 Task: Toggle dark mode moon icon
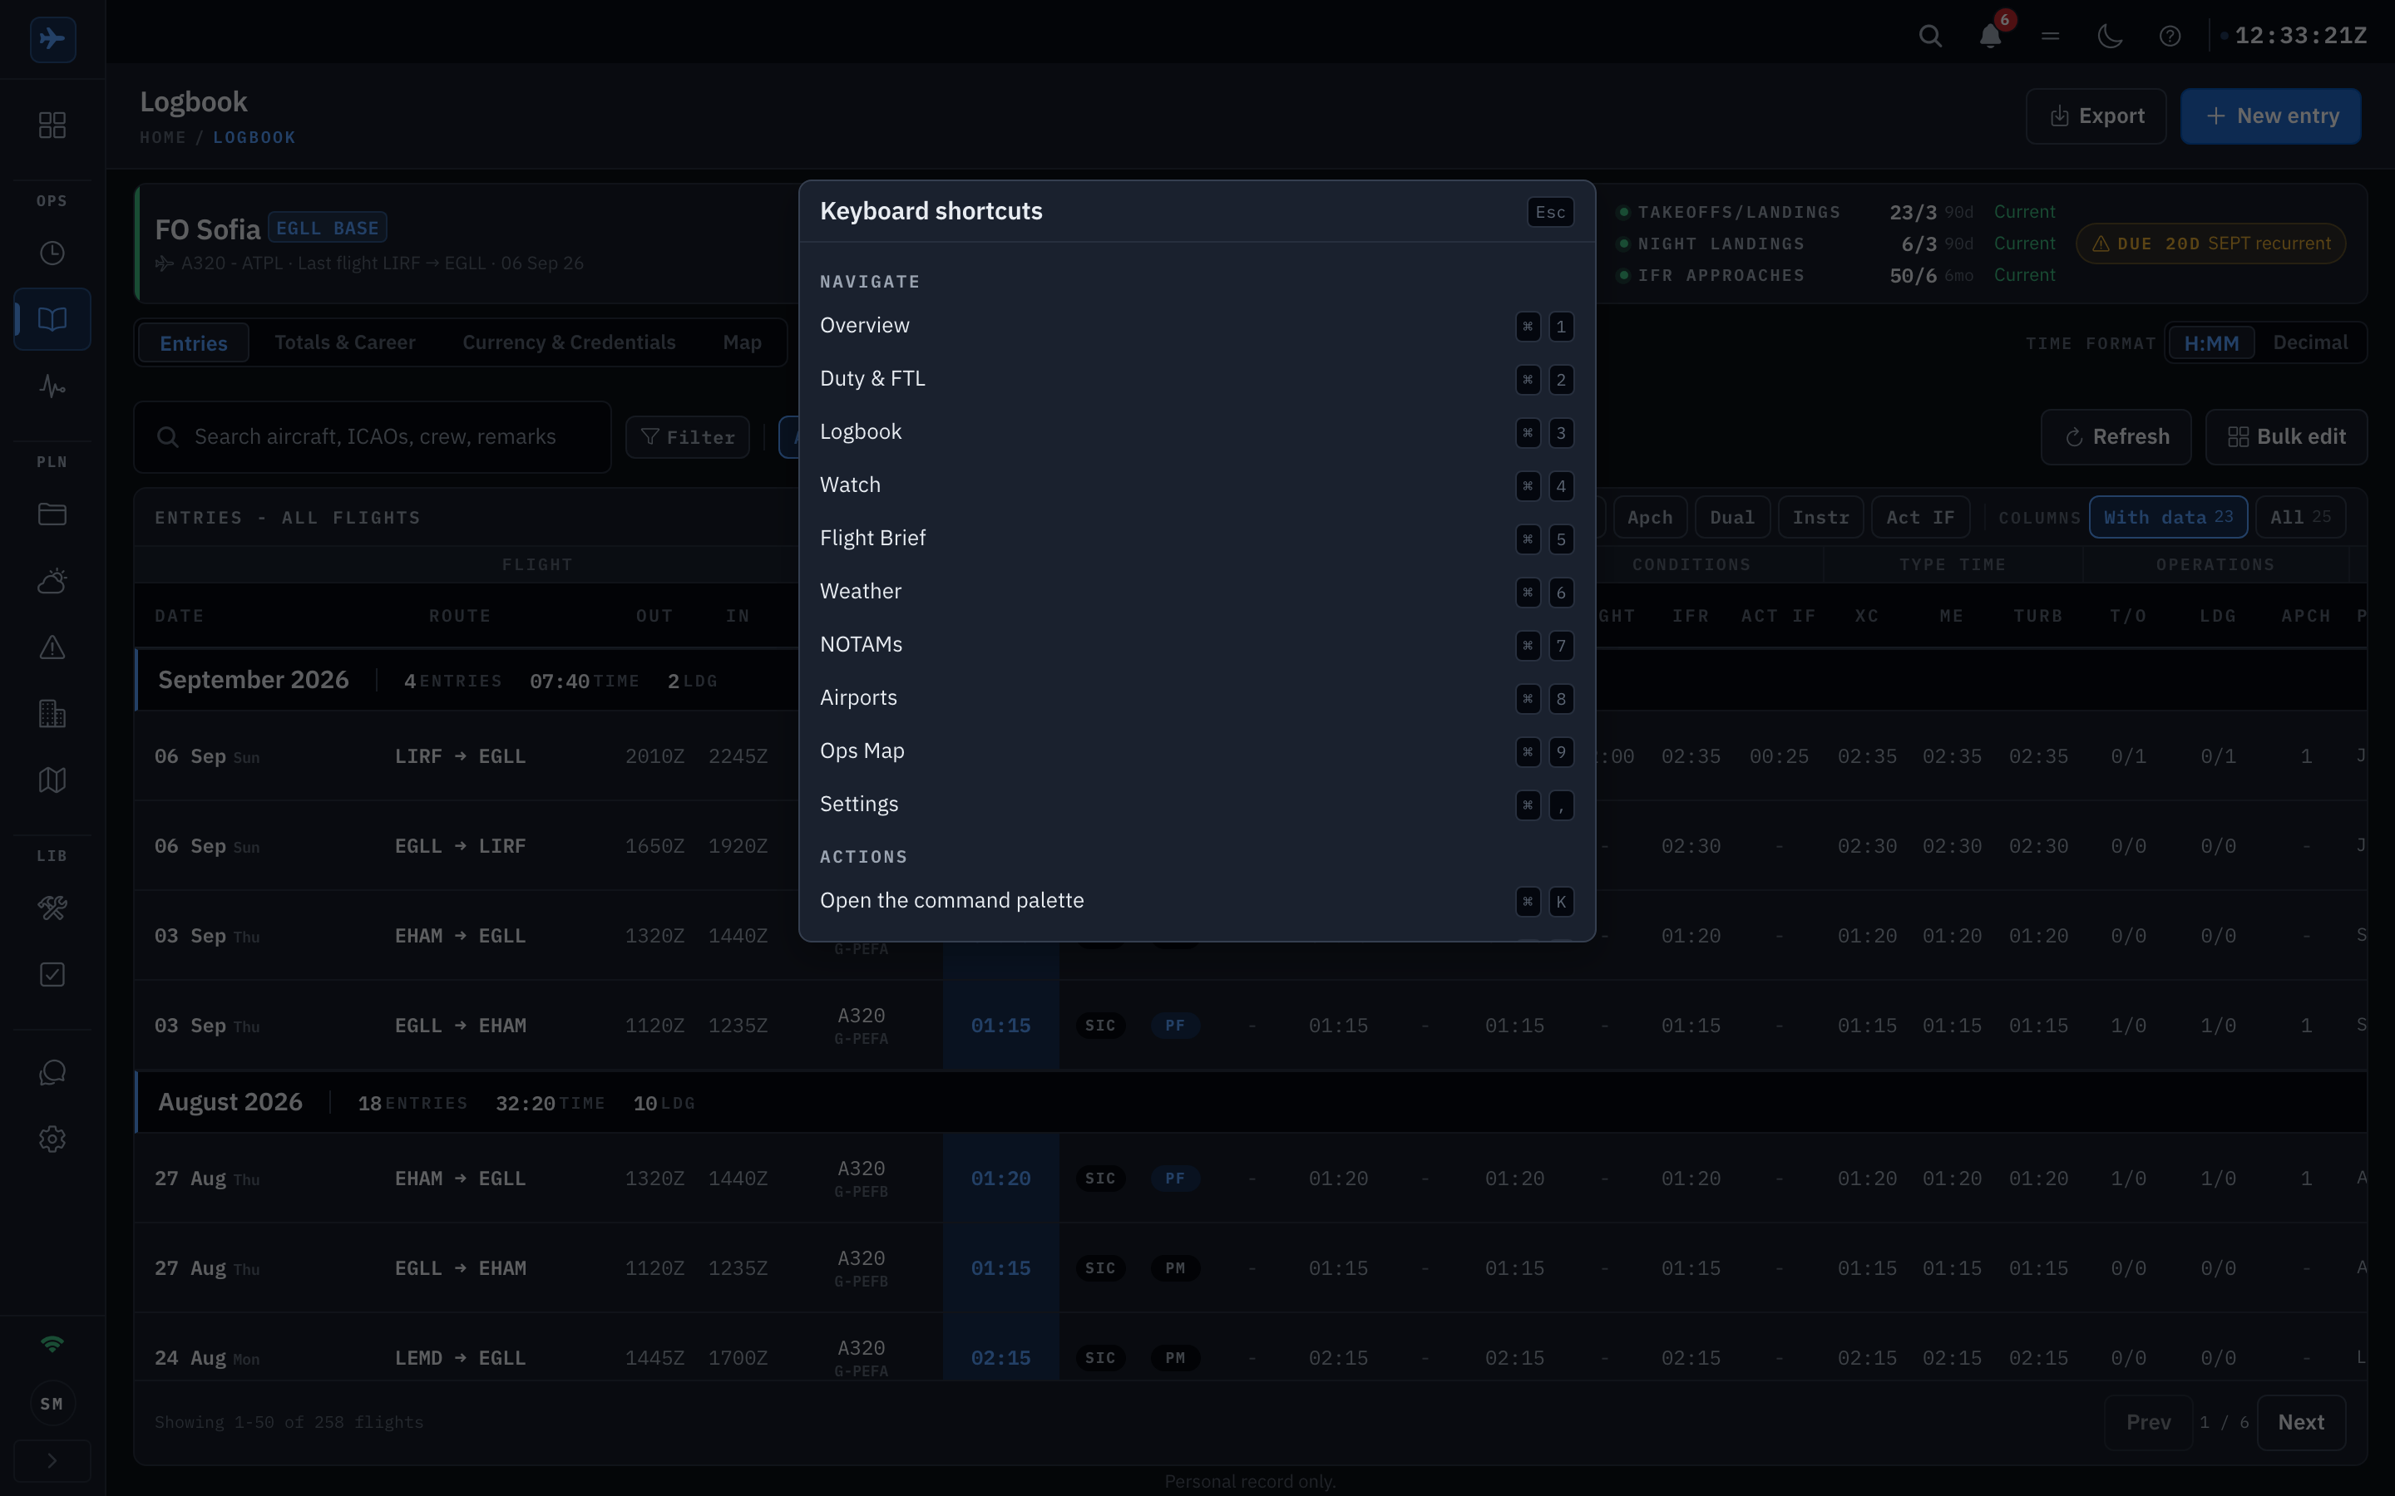click(2110, 37)
